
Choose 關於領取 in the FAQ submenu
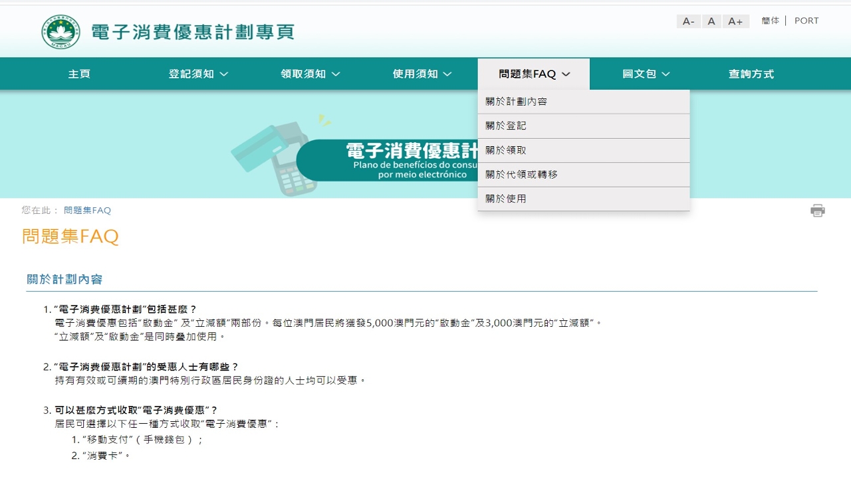pos(506,150)
